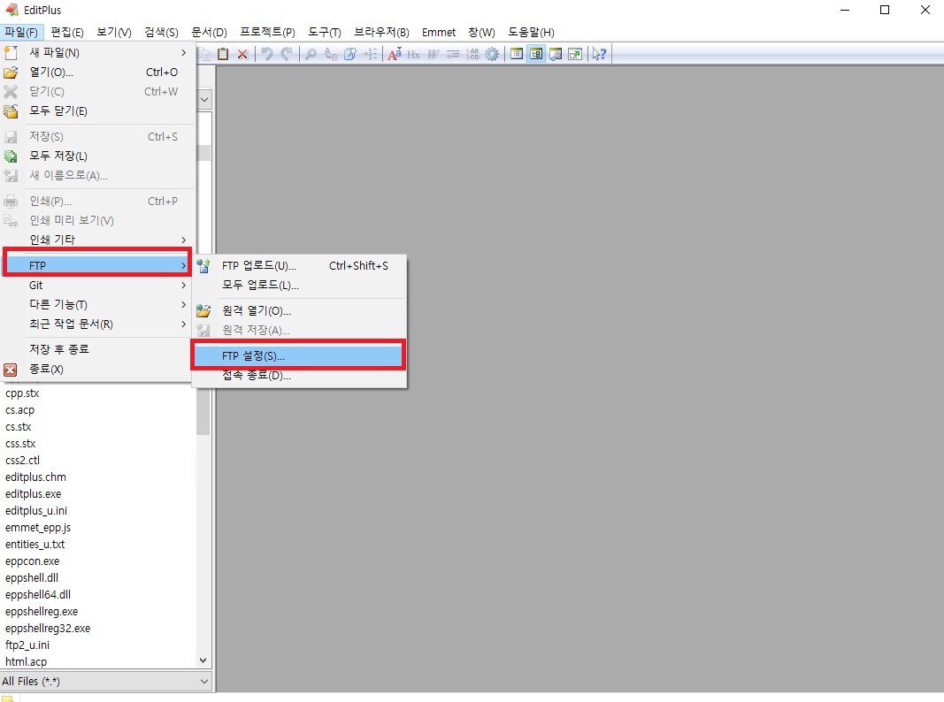
Task: Select FTP 업로드(U)... in the submenu
Action: click(x=299, y=265)
